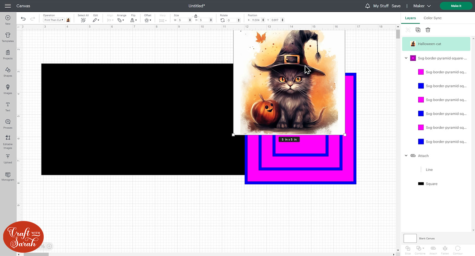Click Save in the header

point(396,6)
